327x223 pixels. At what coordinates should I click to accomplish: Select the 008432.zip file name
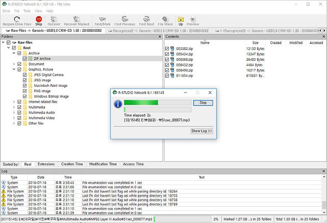click(x=184, y=65)
